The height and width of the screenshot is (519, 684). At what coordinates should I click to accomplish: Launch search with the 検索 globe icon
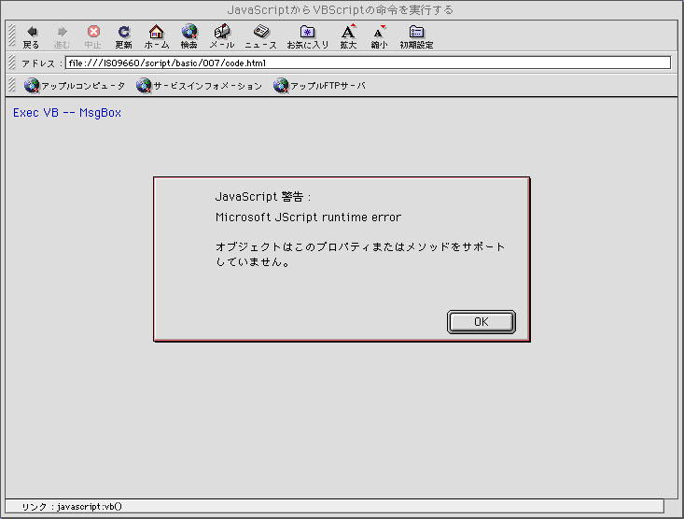tap(188, 36)
